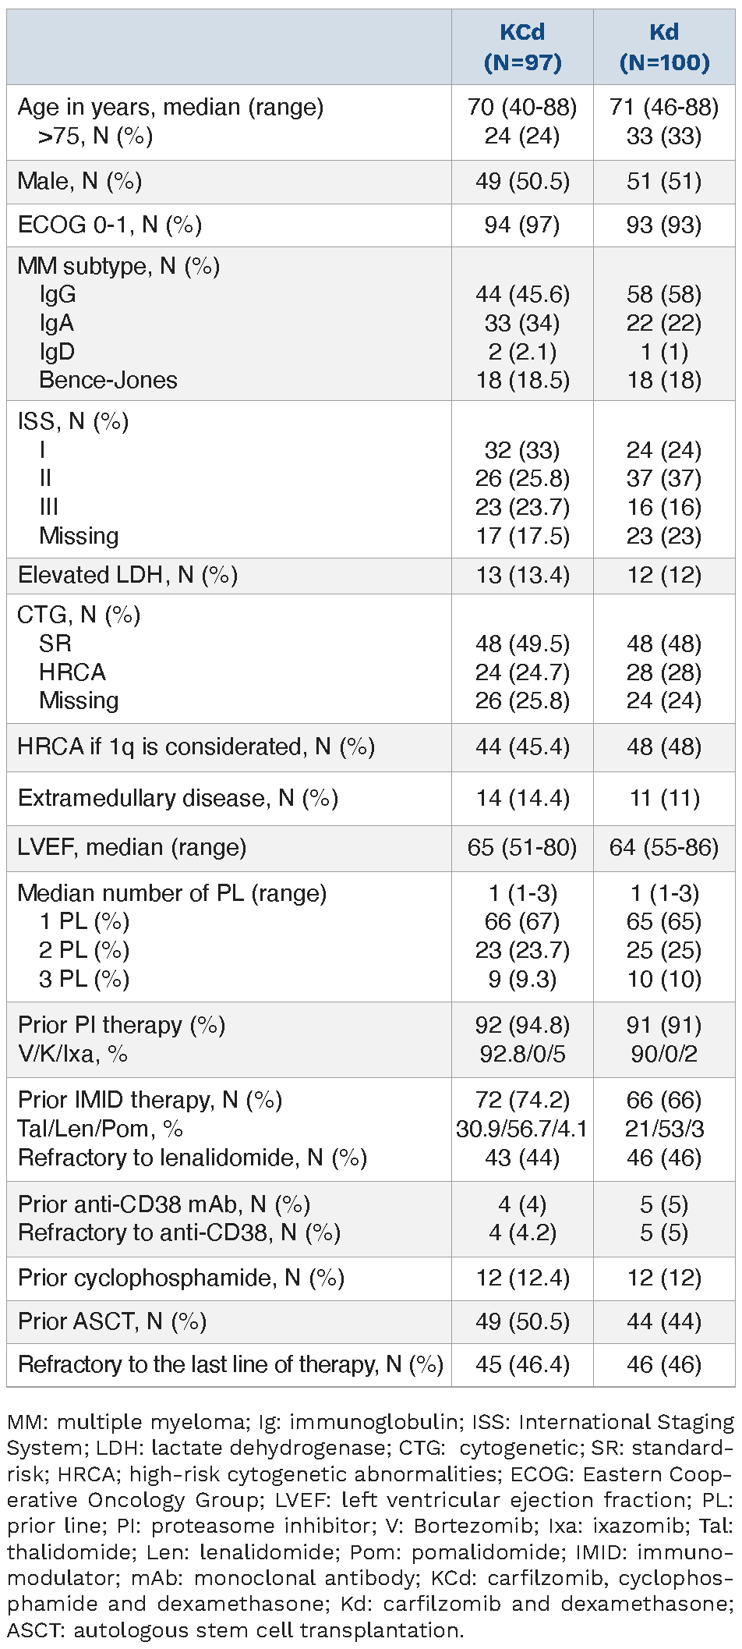Click the Bence-Jones subtype label
742x1649 pixels.
click(108, 380)
